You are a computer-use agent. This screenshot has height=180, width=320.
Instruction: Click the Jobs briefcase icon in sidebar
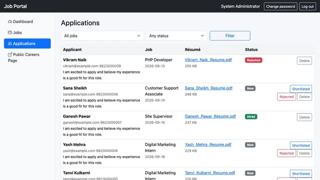(x=10, y=32)
